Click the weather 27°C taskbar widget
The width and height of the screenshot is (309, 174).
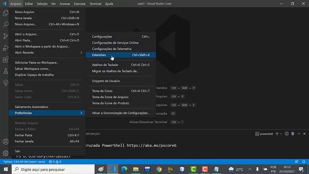pyautogui.click(x=236, y=169)
